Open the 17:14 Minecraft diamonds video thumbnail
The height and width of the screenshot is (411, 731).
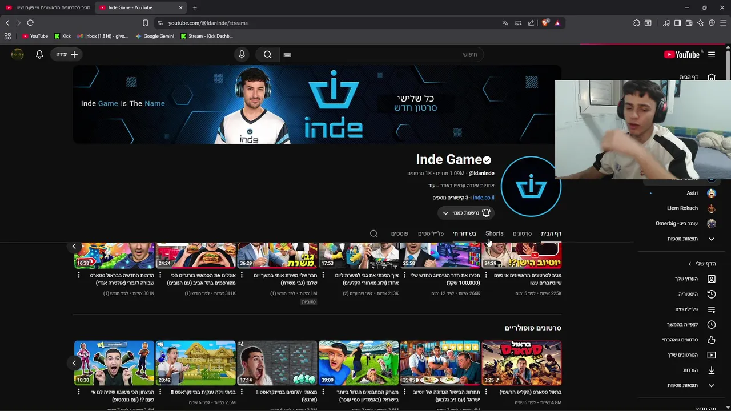[x=278, y=363]
